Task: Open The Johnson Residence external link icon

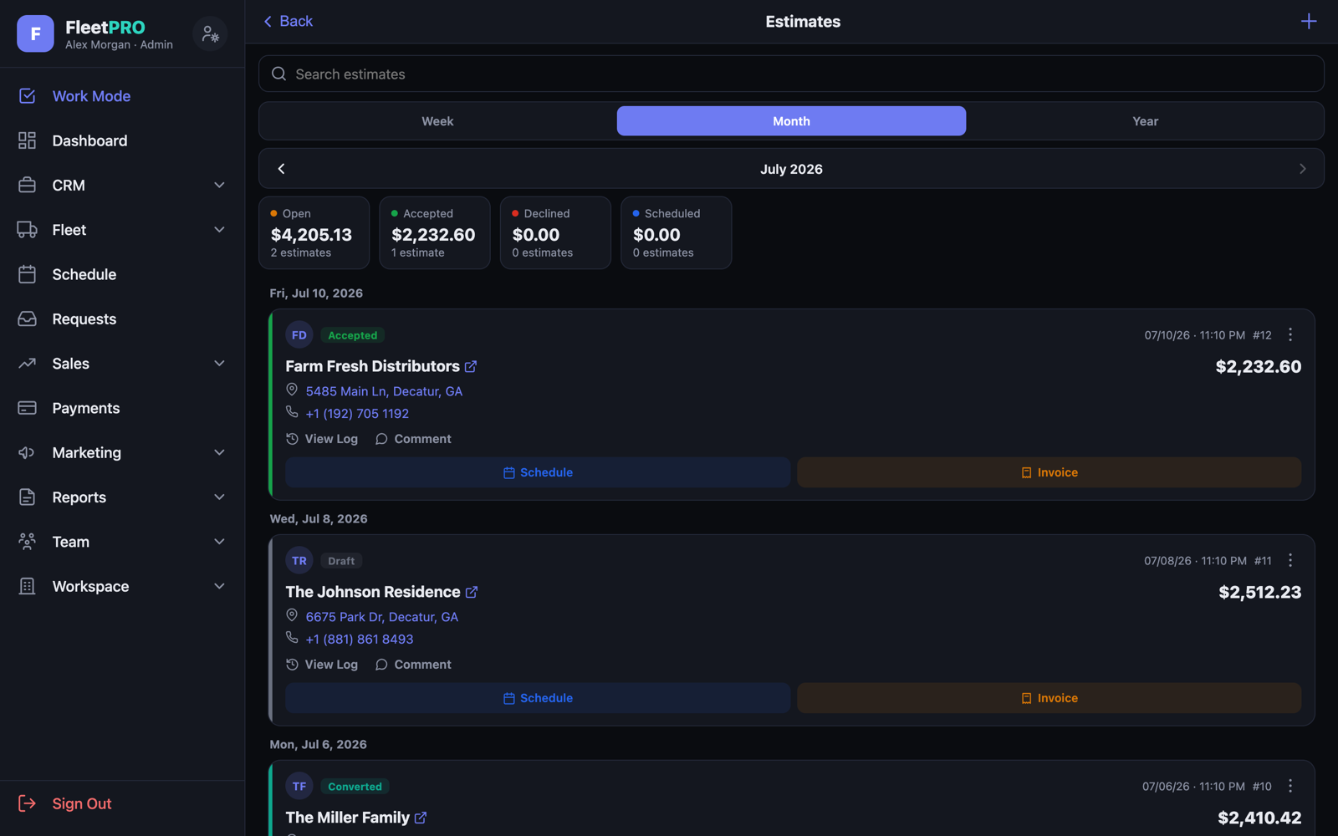Action: coord(472,592)
